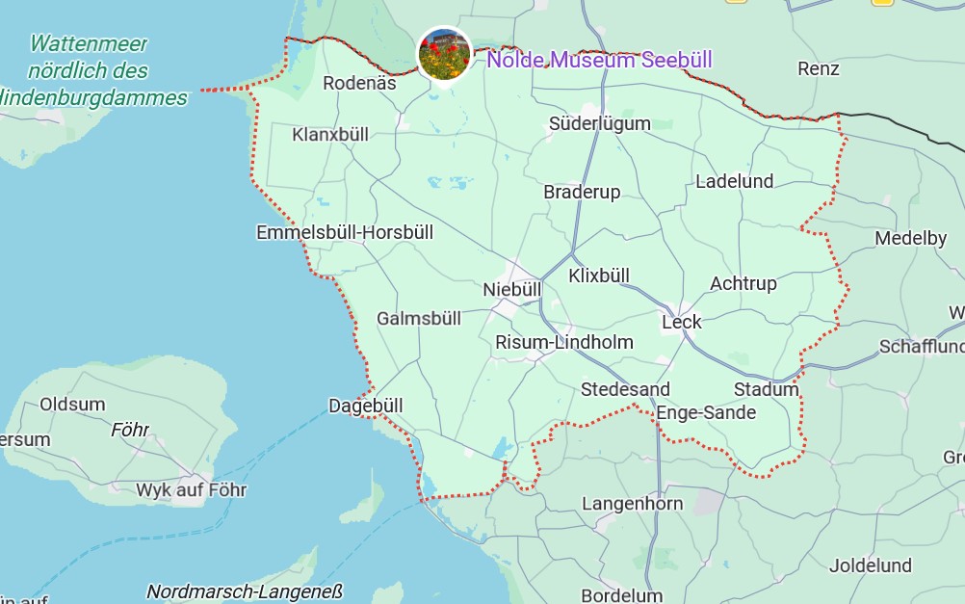Screen dimensions: 965x604
Task: Select the Süderlügum place label
Action: pyautogui.click(x=600, y=123)
